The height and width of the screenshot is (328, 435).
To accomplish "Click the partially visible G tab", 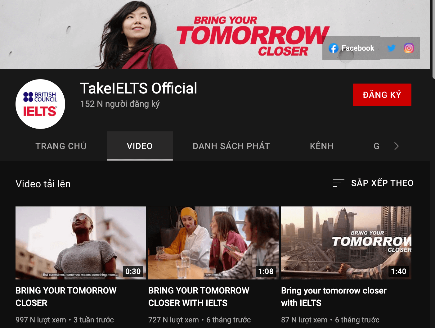I will pos(376,146).
